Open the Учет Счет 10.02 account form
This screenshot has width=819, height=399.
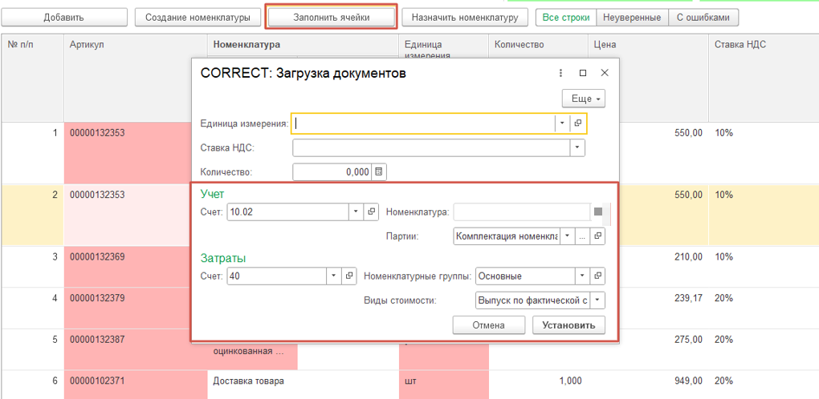click(372, 212)
